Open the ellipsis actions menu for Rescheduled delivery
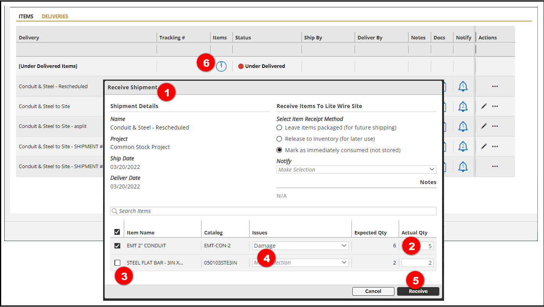 click(495, 87)
